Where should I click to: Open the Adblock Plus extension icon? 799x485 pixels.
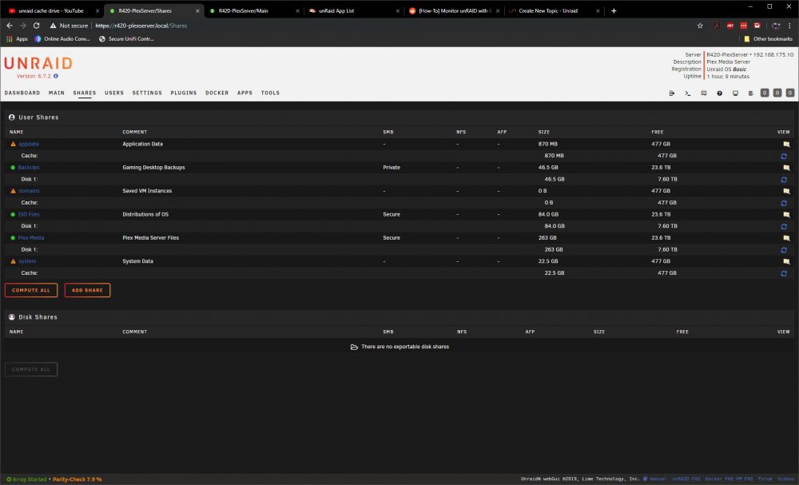pos(730,26)
